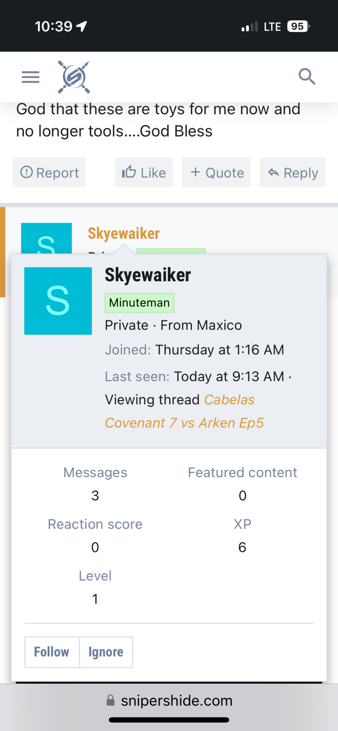The image size is (338, 731).
Task: Reply to the post
Action: [x=293, y=172]
